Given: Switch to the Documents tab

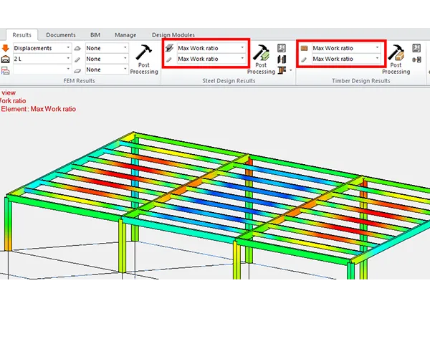Looking at the screenshot, I should (61, 35).
